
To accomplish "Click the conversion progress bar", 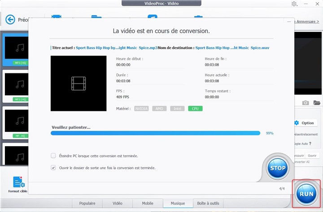I will [x=155, y=133].
